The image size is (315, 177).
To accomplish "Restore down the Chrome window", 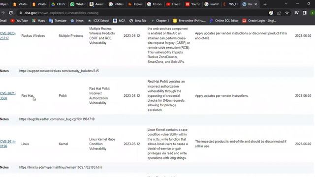I will (309, 4).
